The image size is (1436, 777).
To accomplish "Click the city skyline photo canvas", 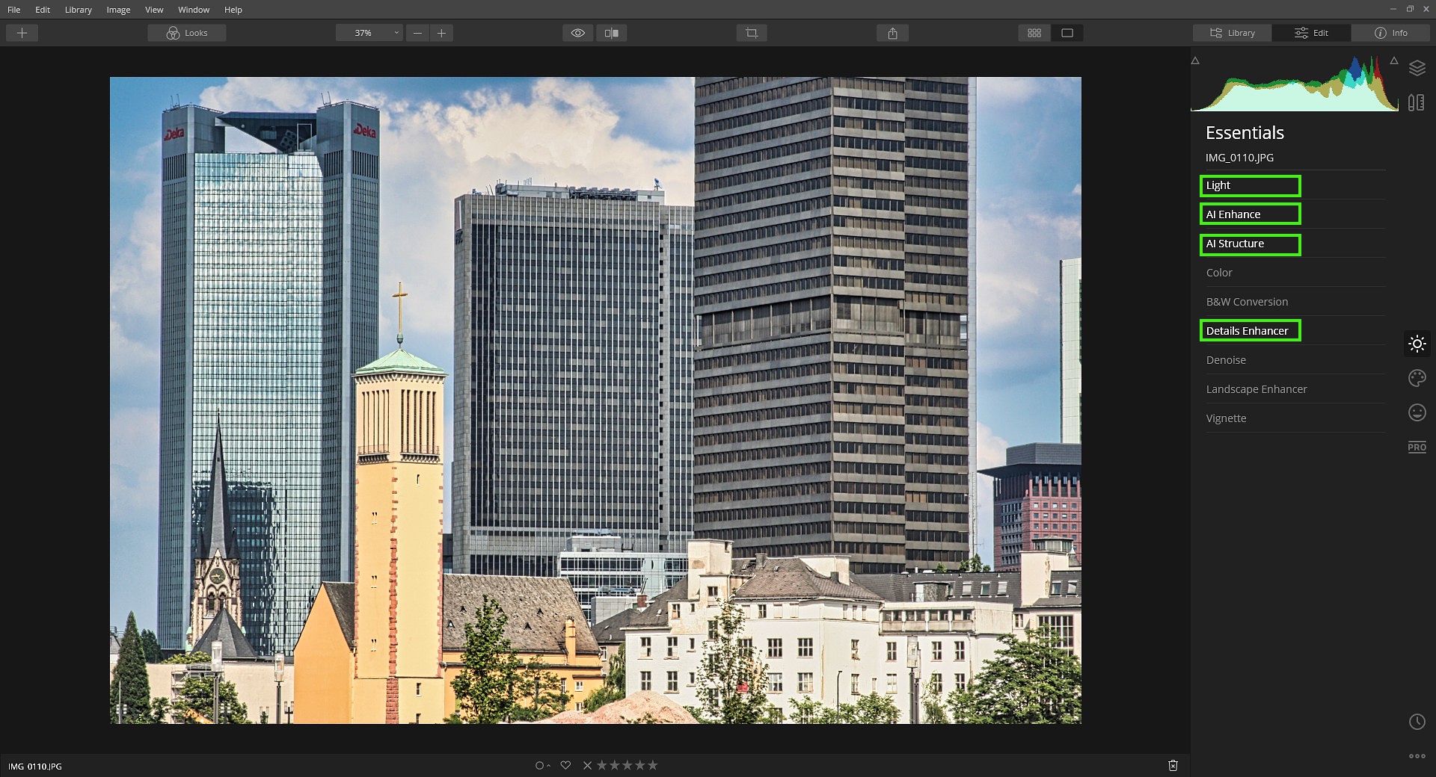I will (595, 400).
